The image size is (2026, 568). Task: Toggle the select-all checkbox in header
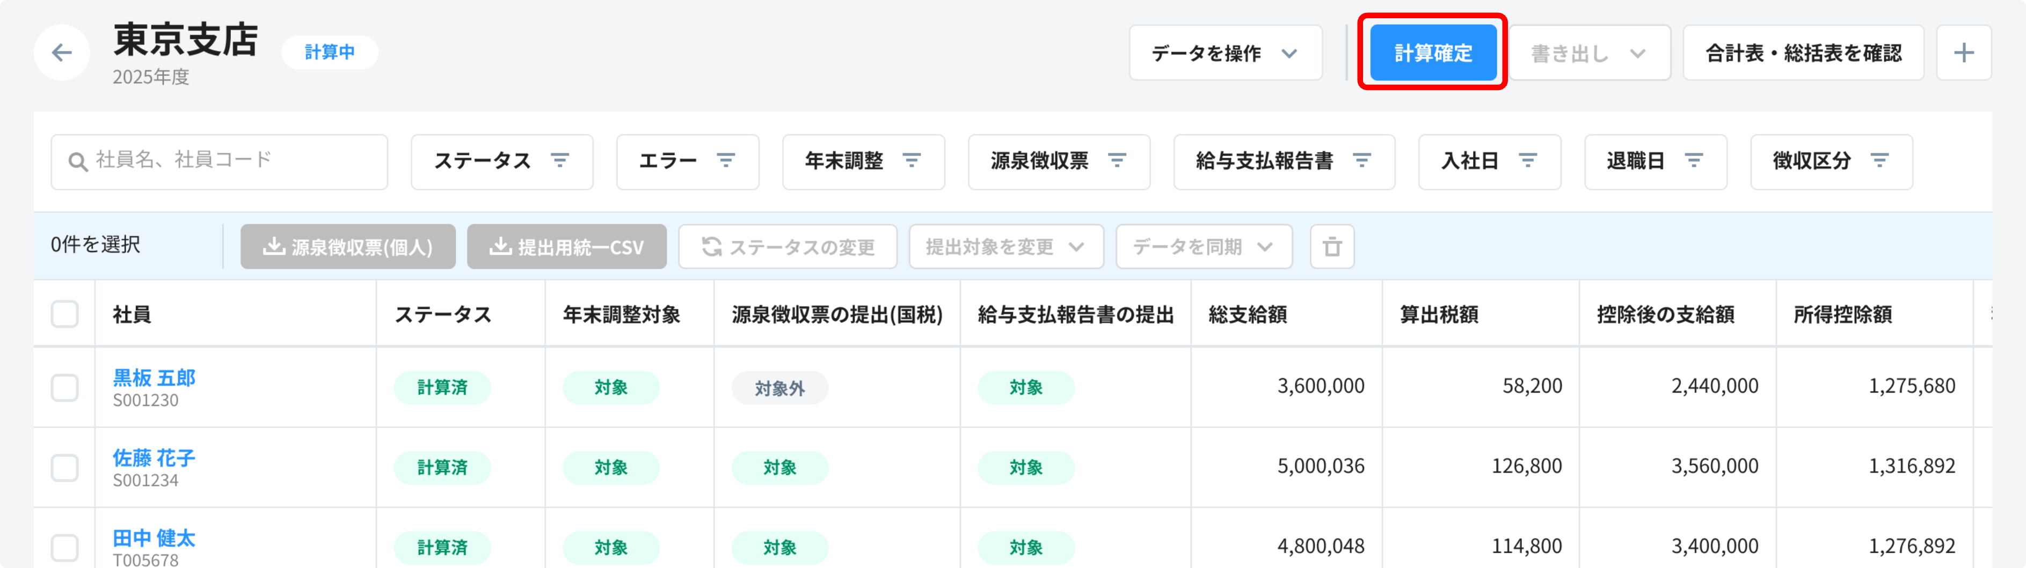click(64, 314)
